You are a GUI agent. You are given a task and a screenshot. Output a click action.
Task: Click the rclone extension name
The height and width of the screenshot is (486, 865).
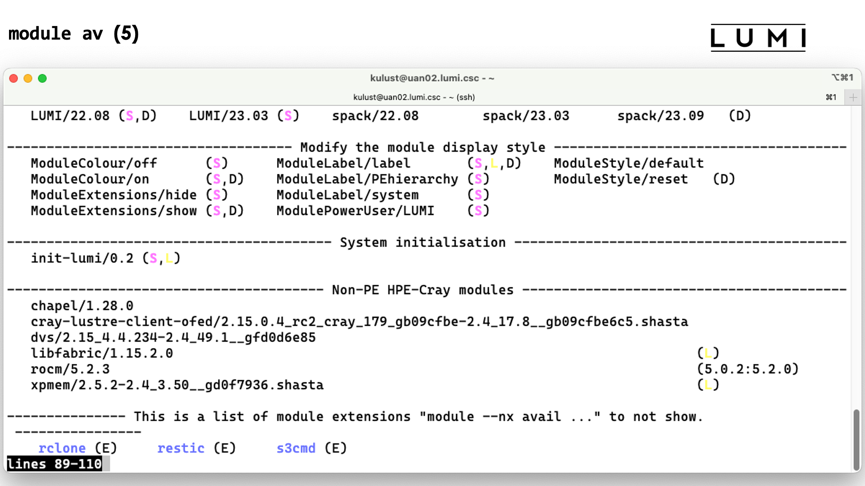coord(62,448)
